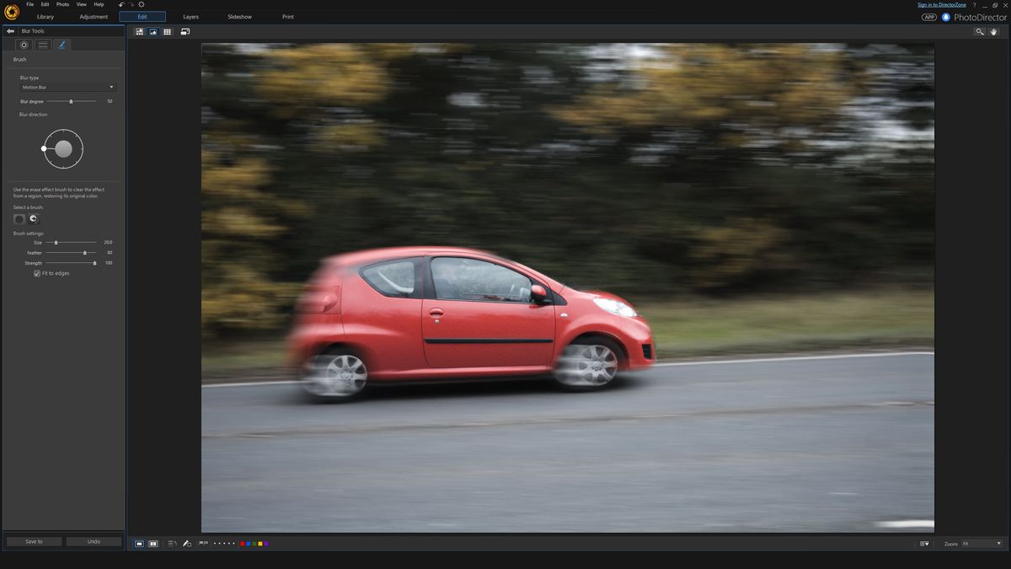Switch to grid thumbnail view
Image resolution: width=1011 pixels, height=569 pixels.
167,31
